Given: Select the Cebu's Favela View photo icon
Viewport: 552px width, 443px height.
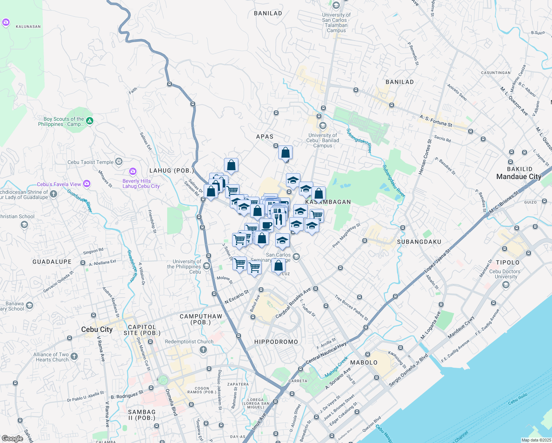Looking at the screenshot, I should (x=87, y=183).
